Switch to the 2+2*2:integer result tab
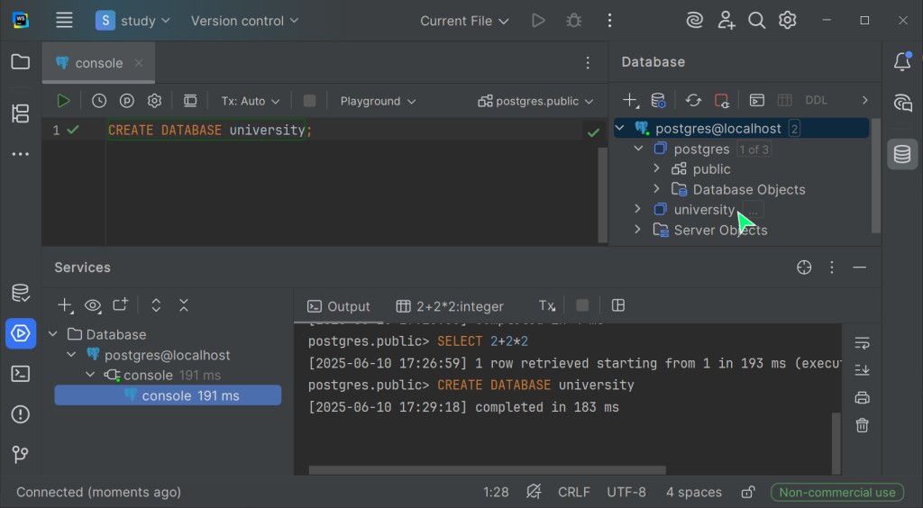Viewport: 923px width, 508px height. [x=450, y=306]
